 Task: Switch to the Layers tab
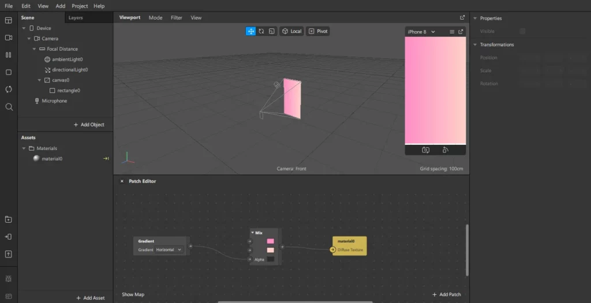[76, 18]
